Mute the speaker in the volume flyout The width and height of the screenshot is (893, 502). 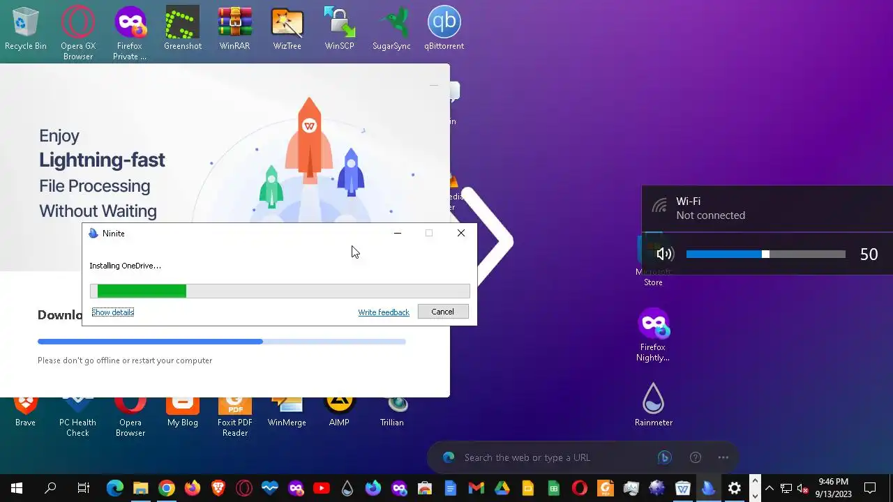[x=664, y=254]
